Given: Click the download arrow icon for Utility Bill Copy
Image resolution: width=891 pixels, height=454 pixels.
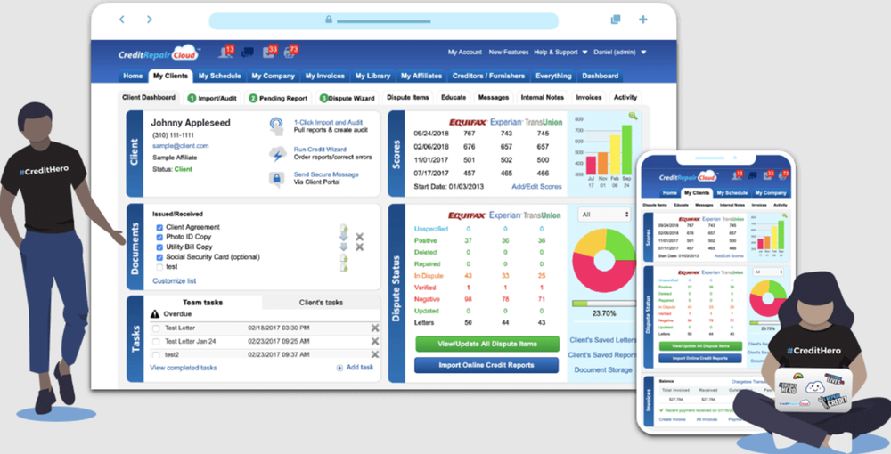Looking at the screenshot, I should point(343,247).
